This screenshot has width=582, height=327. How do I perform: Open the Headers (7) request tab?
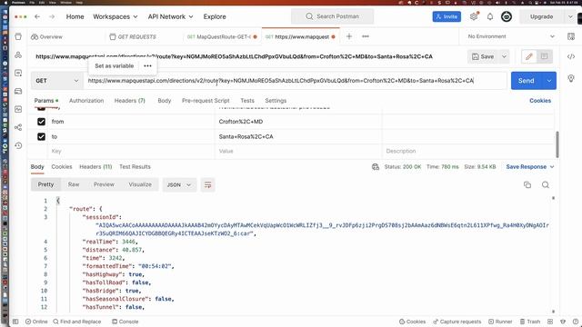point(129,101)
